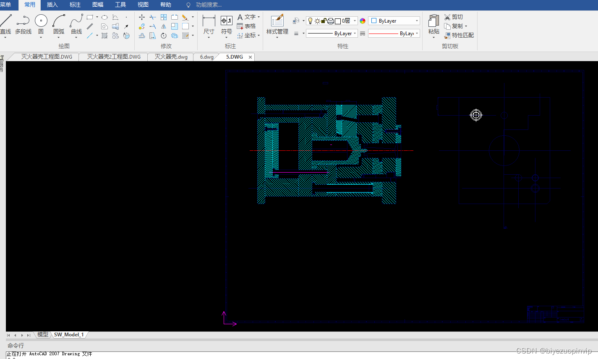The height and width of the screenshot is (359, 598).
Task: Switch to the 工具 ribbon tab
Action: click(120, 5)
